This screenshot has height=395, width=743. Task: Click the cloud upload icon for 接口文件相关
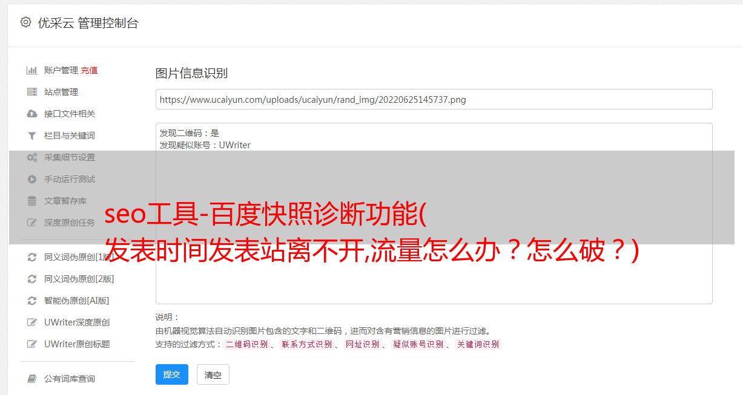point(32,114)
